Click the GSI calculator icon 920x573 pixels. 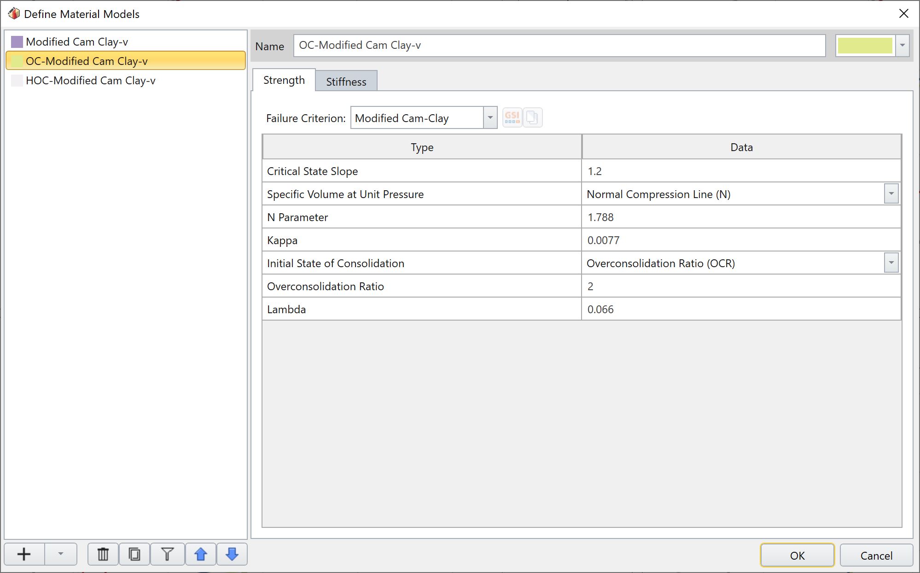[512, 117]
